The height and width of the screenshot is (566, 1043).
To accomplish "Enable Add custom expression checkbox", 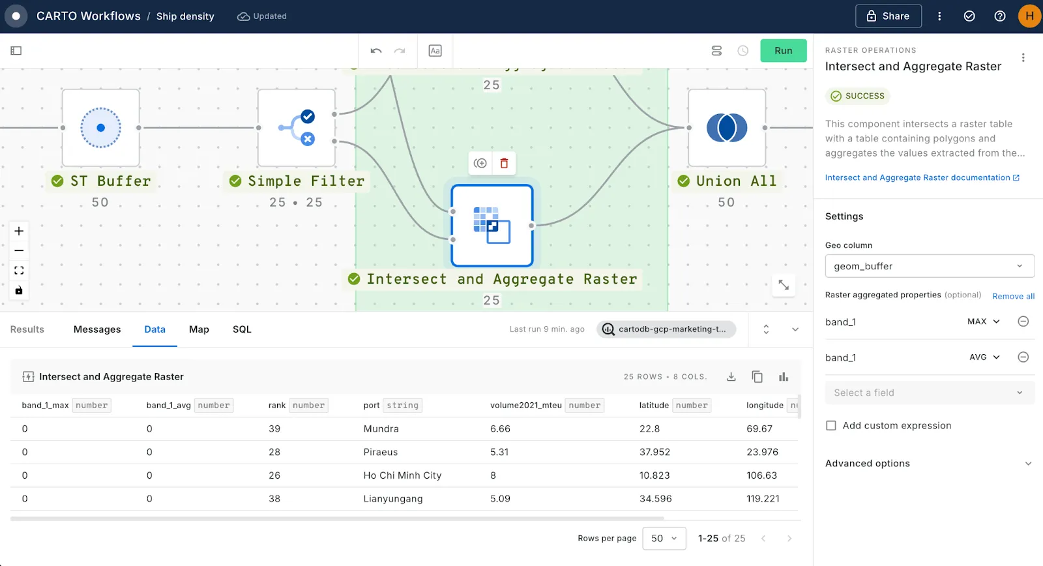I will click(831, 426).
